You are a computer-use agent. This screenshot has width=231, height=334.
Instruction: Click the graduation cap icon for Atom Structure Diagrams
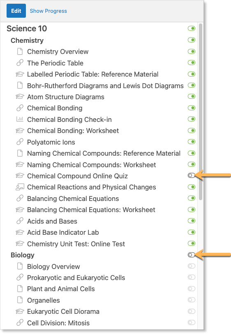tap(20, 97)
